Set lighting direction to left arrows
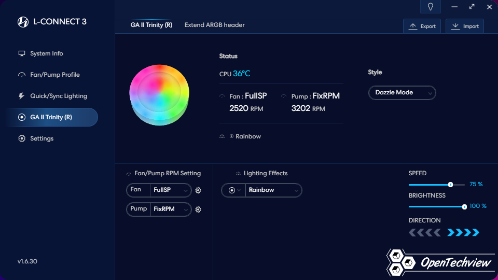 click(x=425, y=233)
